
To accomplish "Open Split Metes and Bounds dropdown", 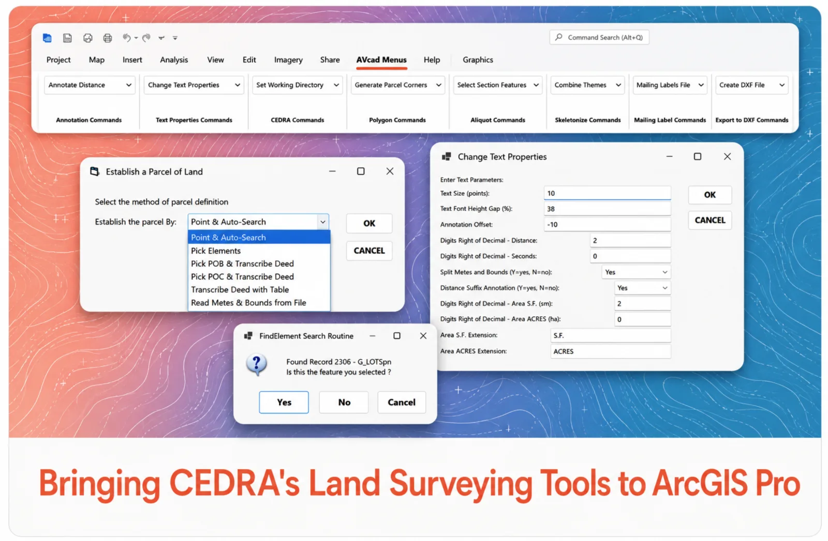I will pyautogui.click(x=637, y=272).
